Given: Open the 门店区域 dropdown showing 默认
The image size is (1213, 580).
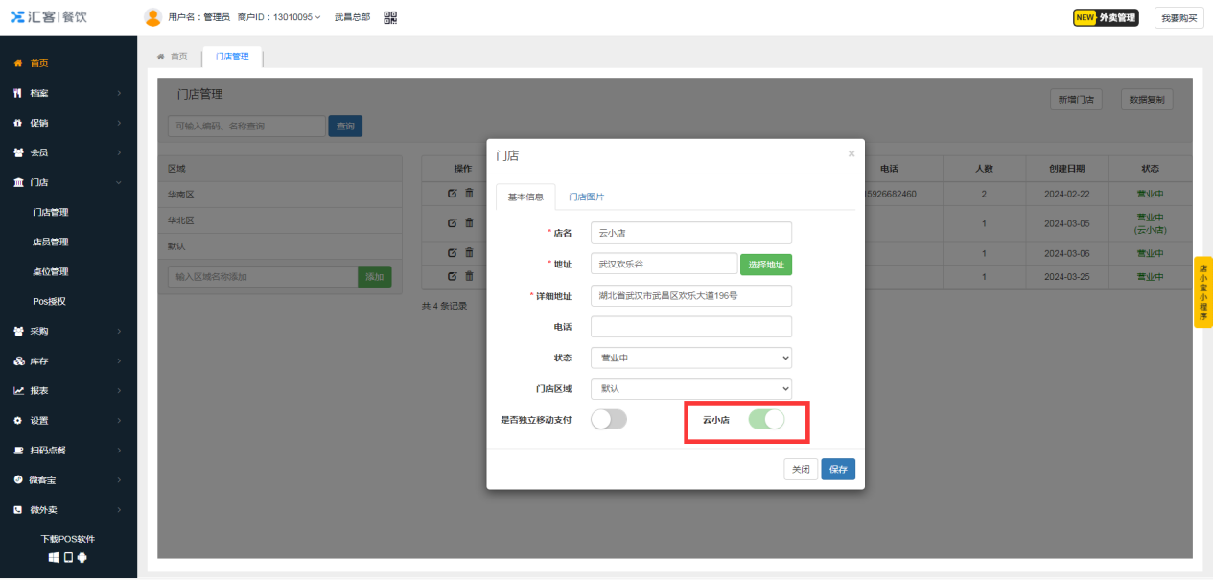Looking at the screenshot, I should pos(690,388).
